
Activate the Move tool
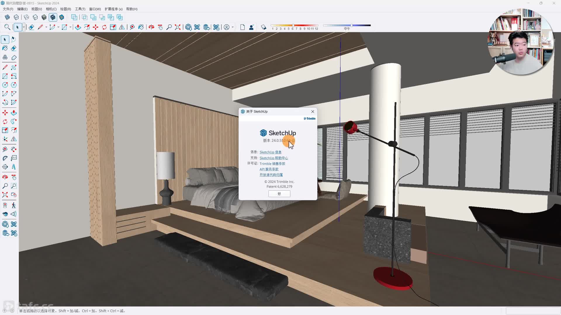pos(96,27)
